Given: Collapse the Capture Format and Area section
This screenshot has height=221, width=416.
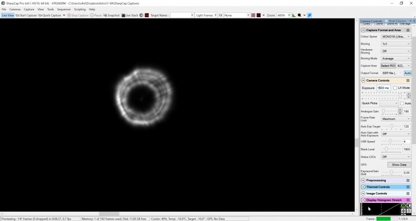Looking at the screenshot, I should click(363, 30).
